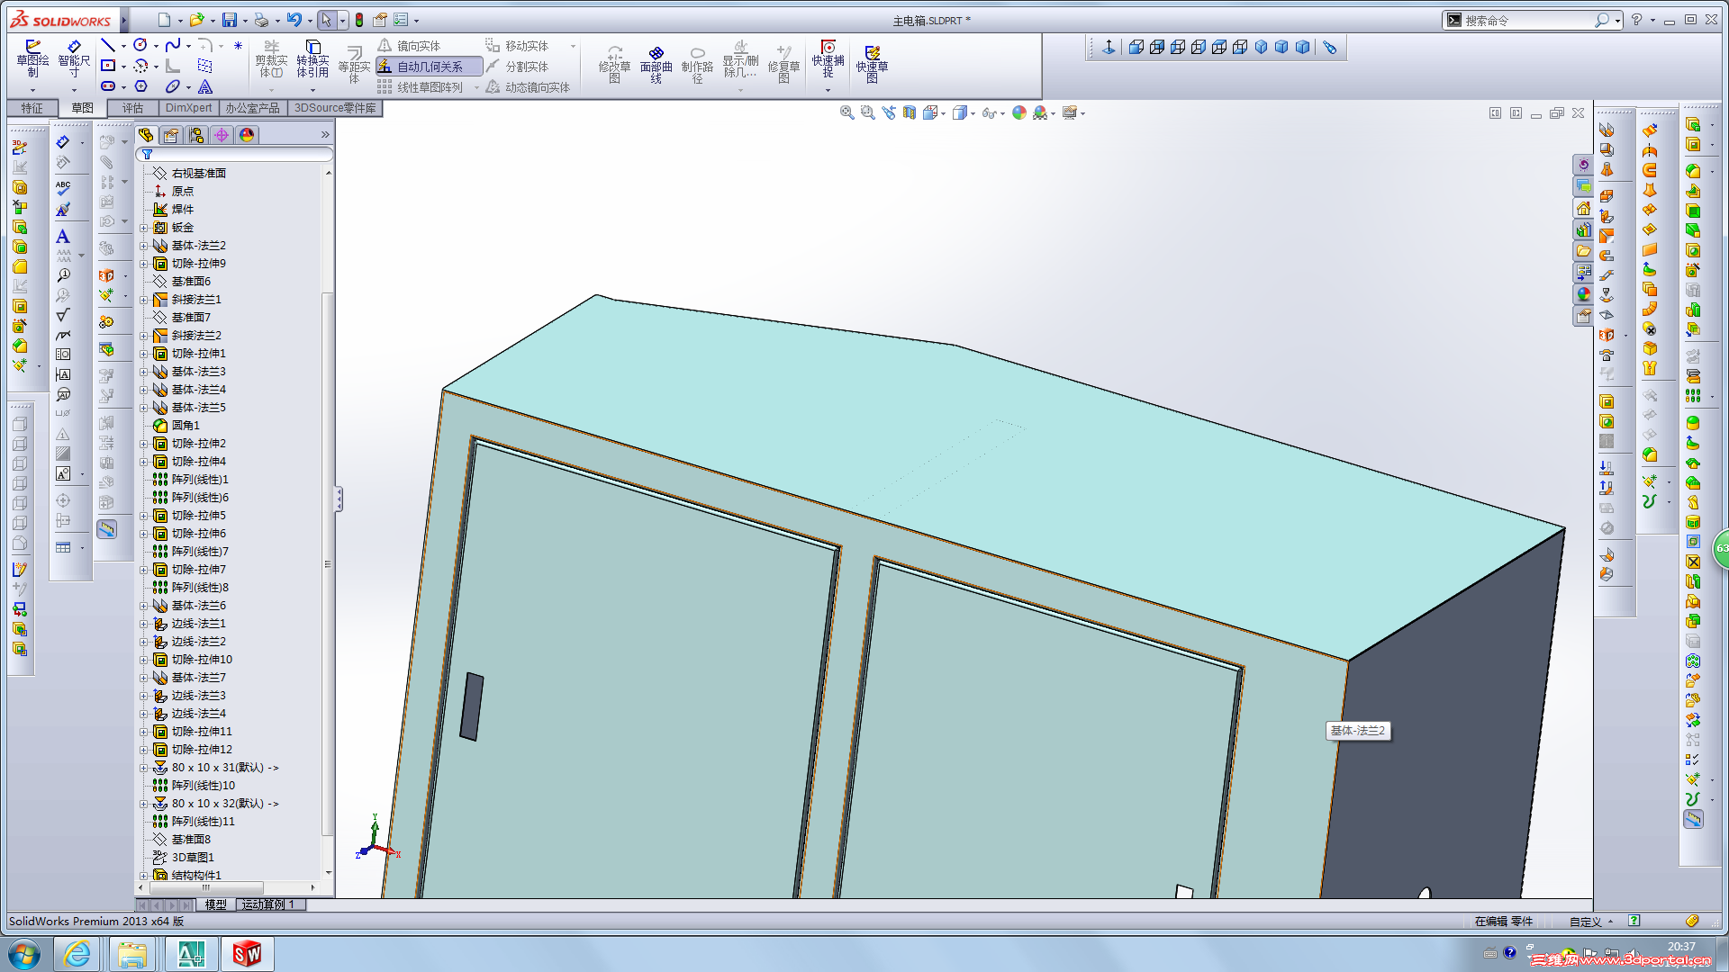Click the sketch Text tool icon
The width and height of the screenshot is (1729, 972).
pos(205,86)
